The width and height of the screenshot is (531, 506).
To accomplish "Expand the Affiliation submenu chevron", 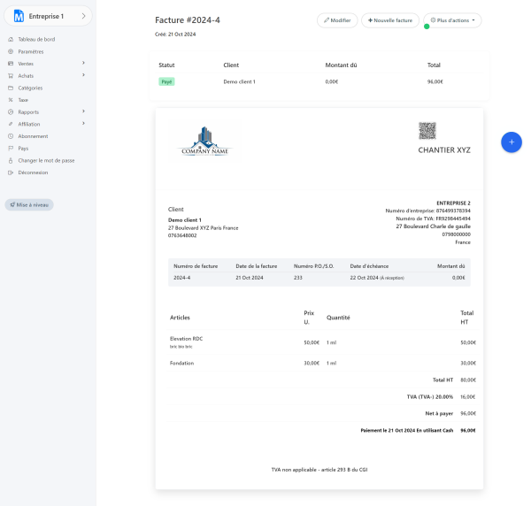I will point(83,124).
